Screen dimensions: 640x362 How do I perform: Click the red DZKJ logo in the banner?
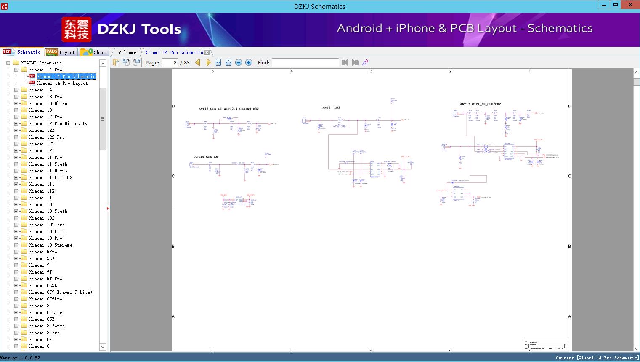point(77,29)
